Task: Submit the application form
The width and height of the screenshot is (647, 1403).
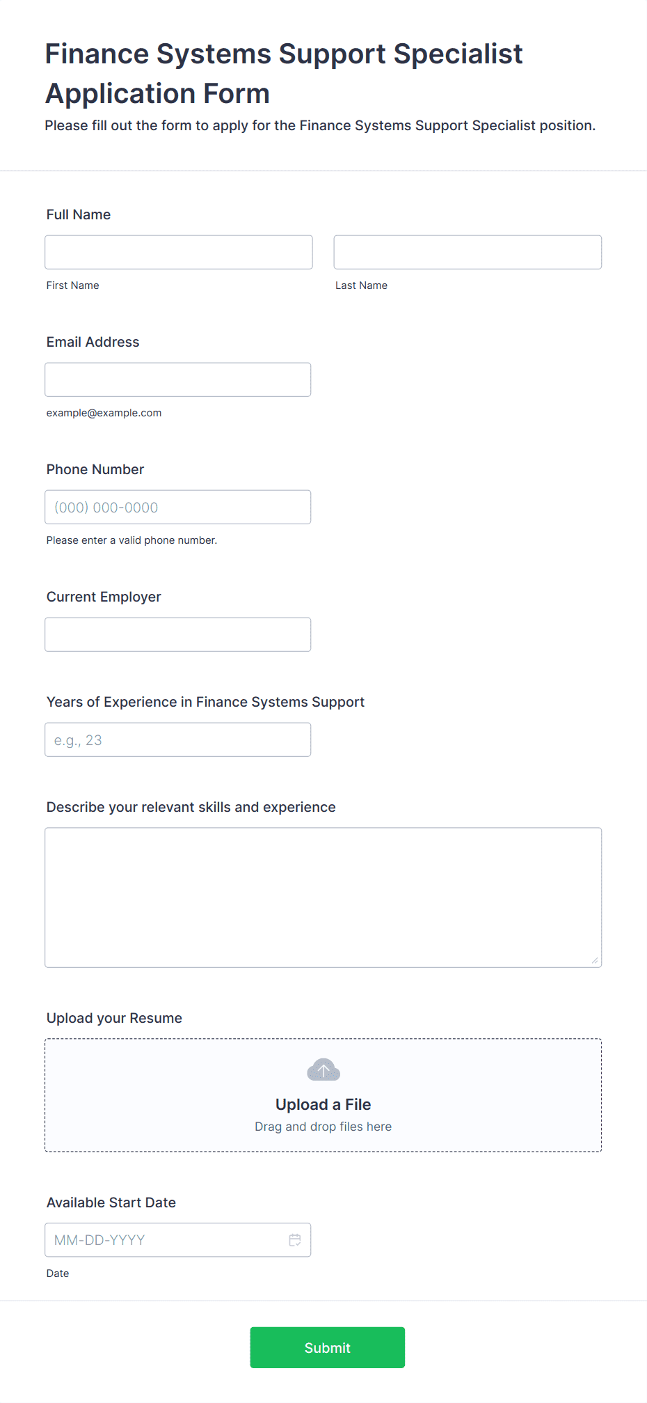Action: [328, 1347]
